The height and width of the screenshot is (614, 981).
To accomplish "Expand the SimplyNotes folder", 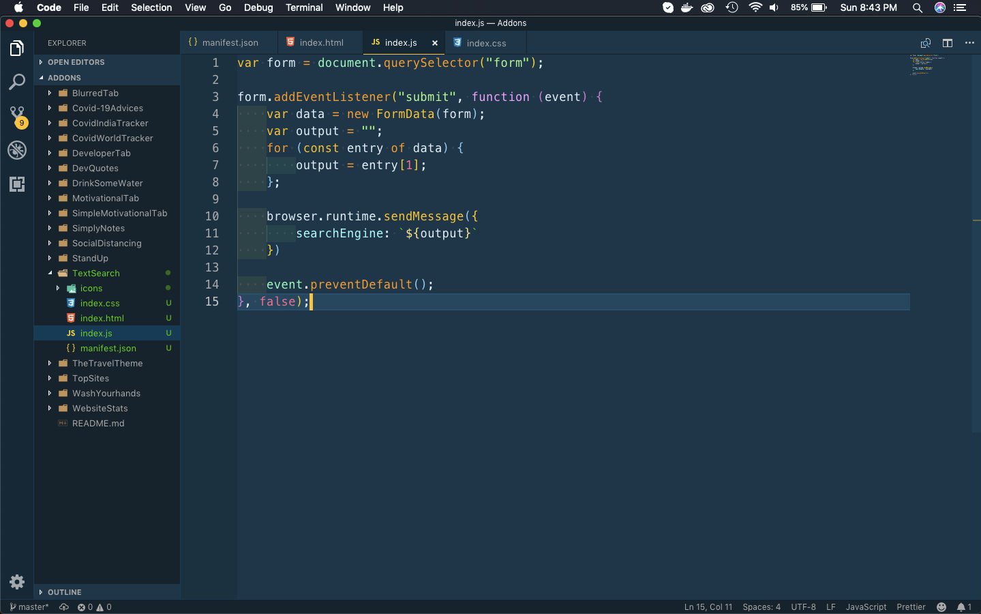I will 107,228.
